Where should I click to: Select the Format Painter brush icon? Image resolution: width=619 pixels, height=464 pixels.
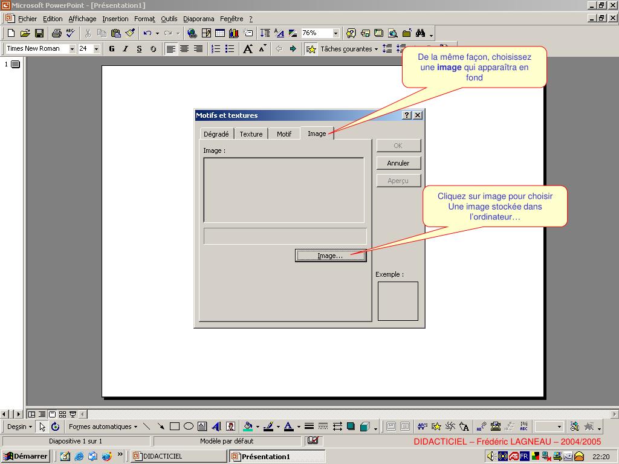tap(131, 33)
